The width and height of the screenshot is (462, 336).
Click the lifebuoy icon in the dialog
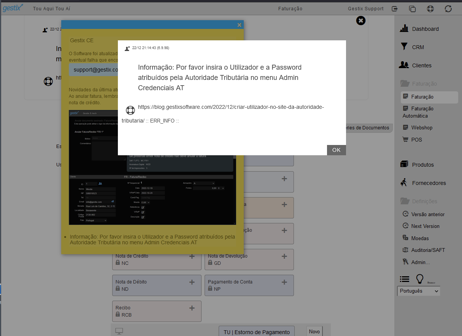[x=130, y=110]
